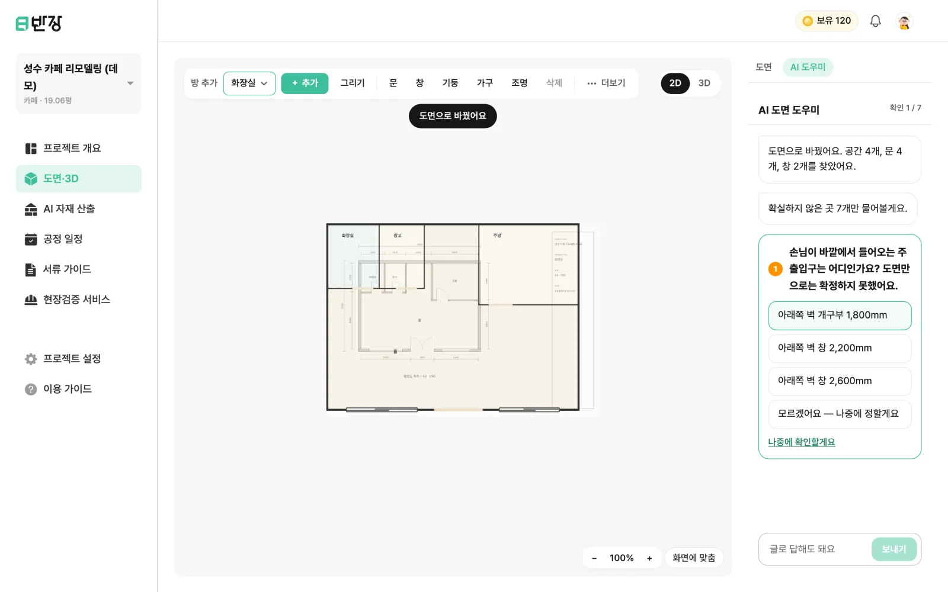Choose answer 아래쪽 벽 창 2,200mm
The width and height of the screenshot is (948, 592).
coord(840,348)
